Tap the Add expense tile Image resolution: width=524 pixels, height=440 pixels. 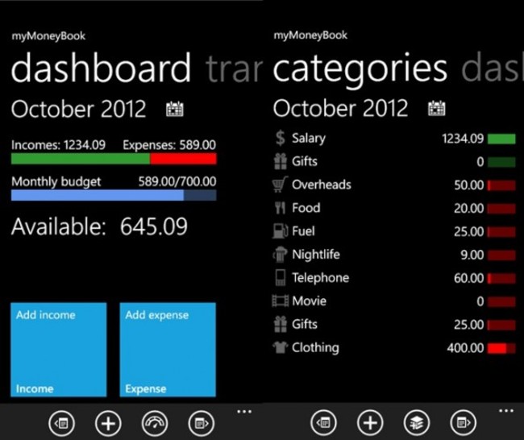(168, 350)
